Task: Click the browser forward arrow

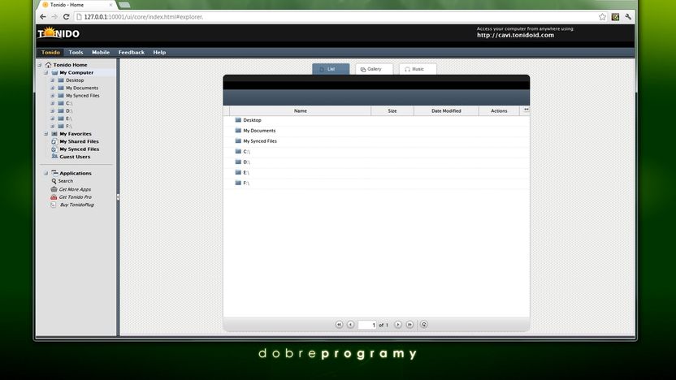Action: pyautogui.click(x=54, y=17)
